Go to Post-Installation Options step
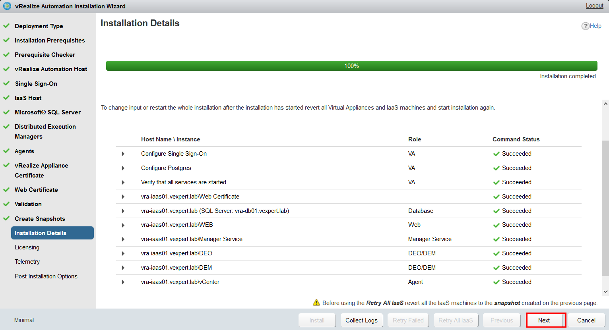 46,276
